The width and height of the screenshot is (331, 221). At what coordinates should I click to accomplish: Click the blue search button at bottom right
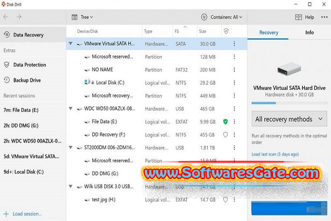(x=289, y=208)
